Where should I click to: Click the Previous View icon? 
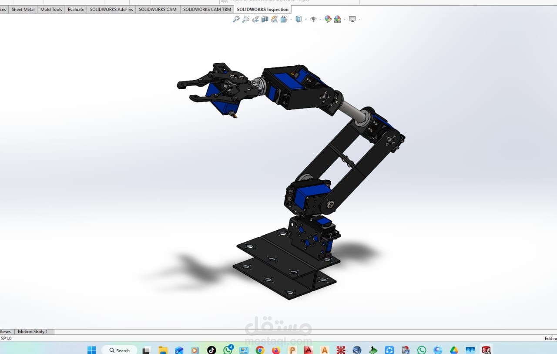(255, 19)
